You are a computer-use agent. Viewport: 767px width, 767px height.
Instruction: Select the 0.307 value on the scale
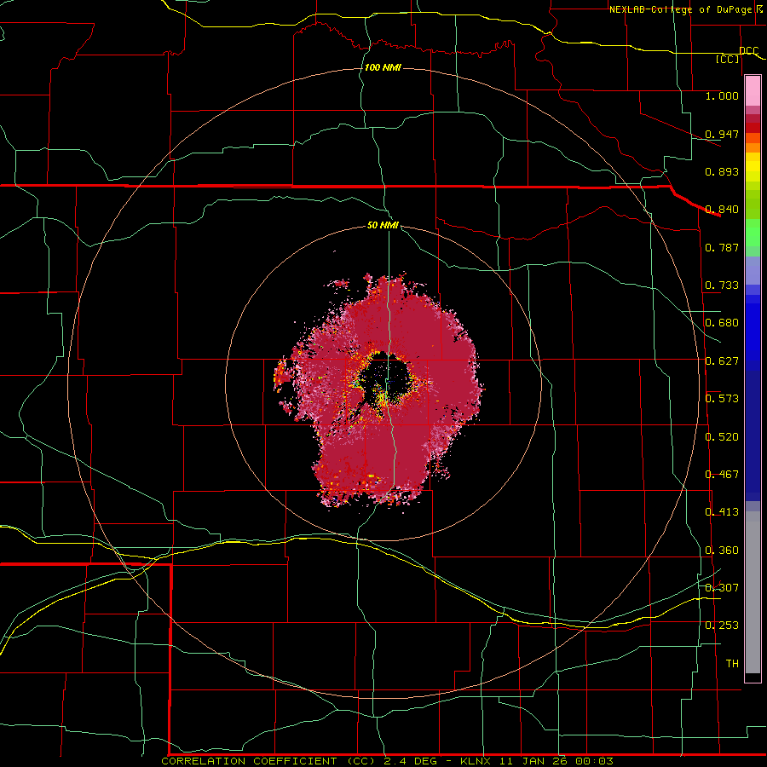pos(722,587)
